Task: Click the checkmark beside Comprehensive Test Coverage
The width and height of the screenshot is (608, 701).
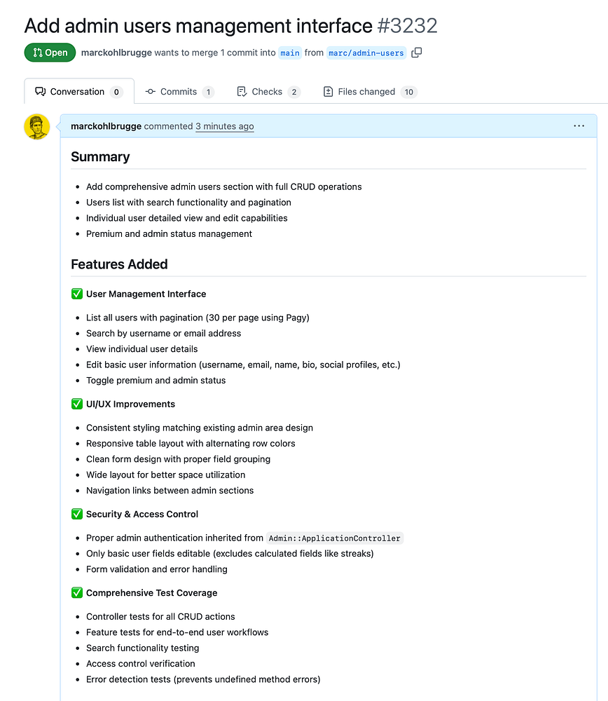Action: [77, 593]
